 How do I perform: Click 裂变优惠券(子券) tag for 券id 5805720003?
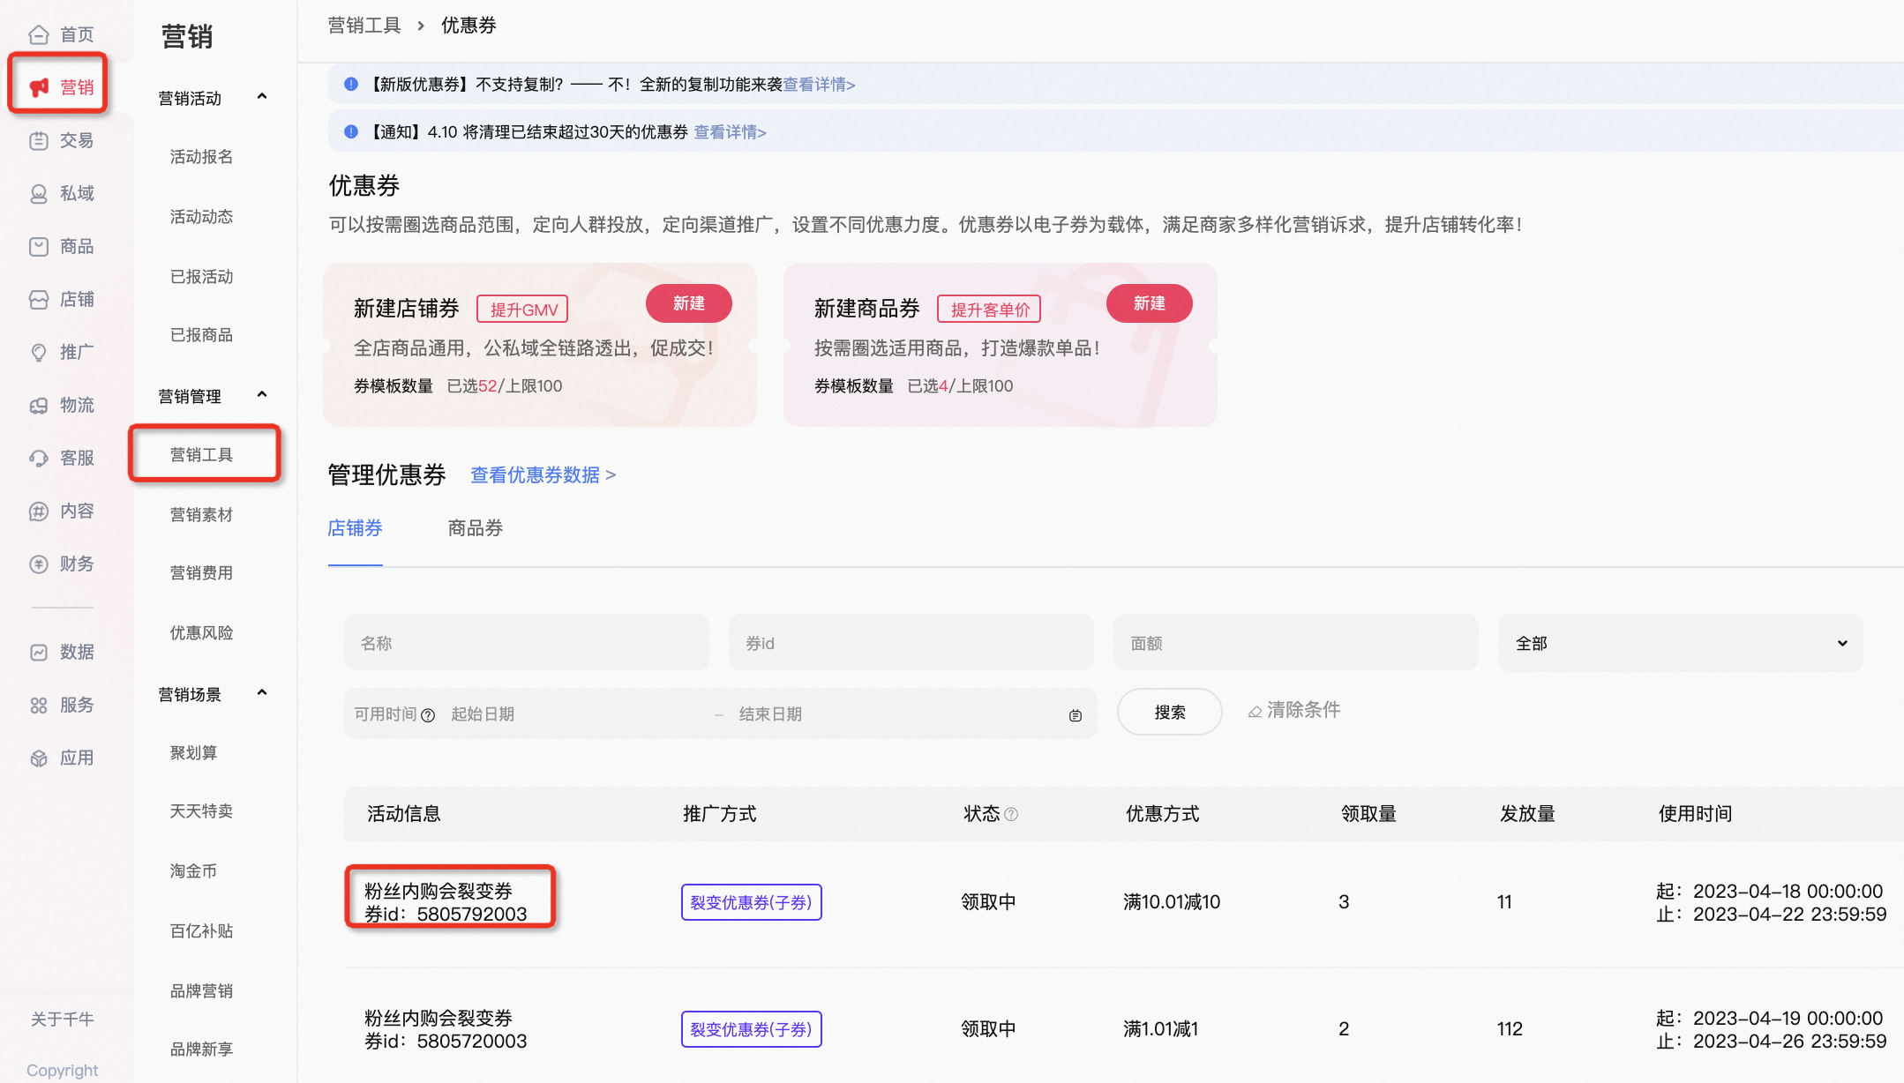tap(752, 1029)
